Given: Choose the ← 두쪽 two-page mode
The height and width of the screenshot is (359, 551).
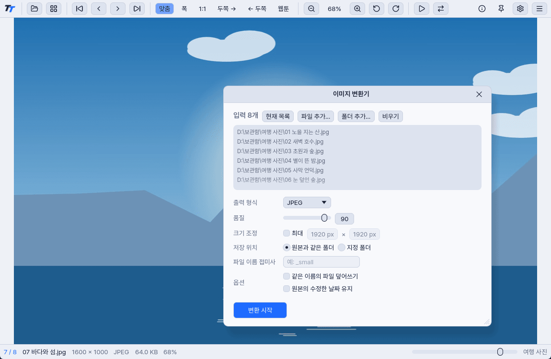Looking at the screenshot, I should (x=257, y=9).
